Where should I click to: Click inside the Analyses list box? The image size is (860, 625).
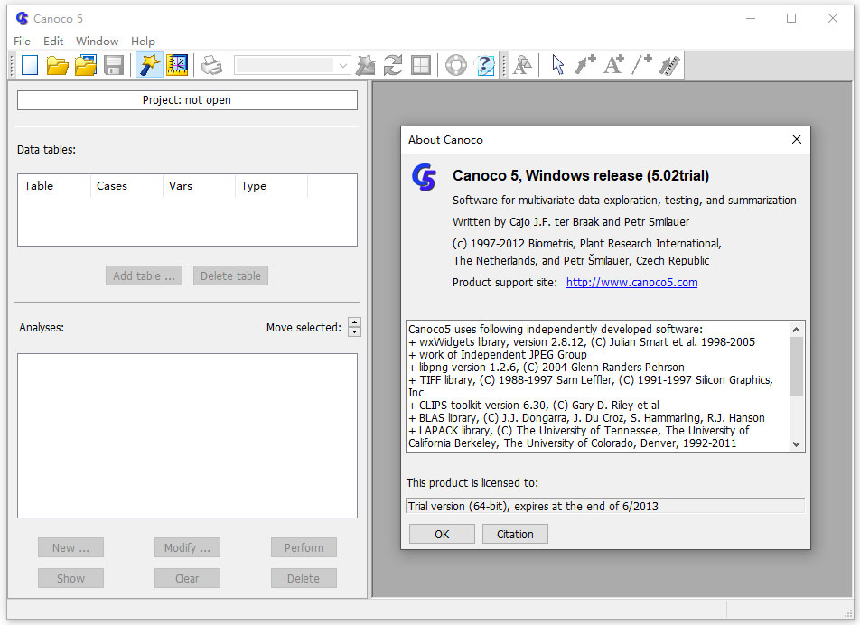coord(187,436)
